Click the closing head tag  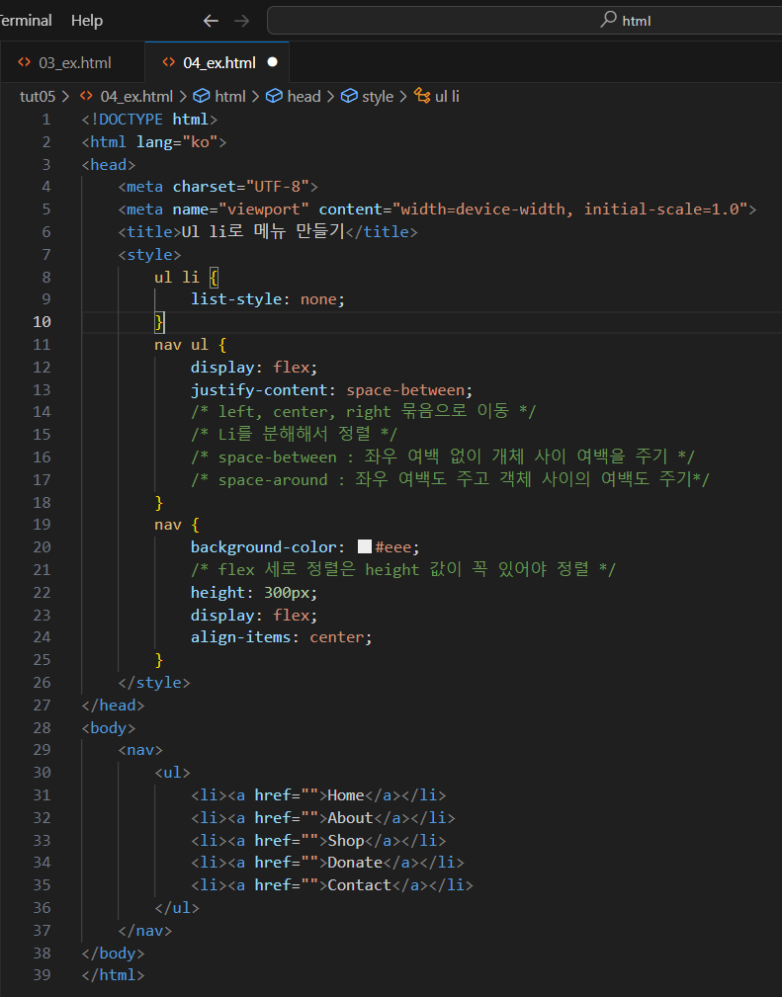pos(114,706)
